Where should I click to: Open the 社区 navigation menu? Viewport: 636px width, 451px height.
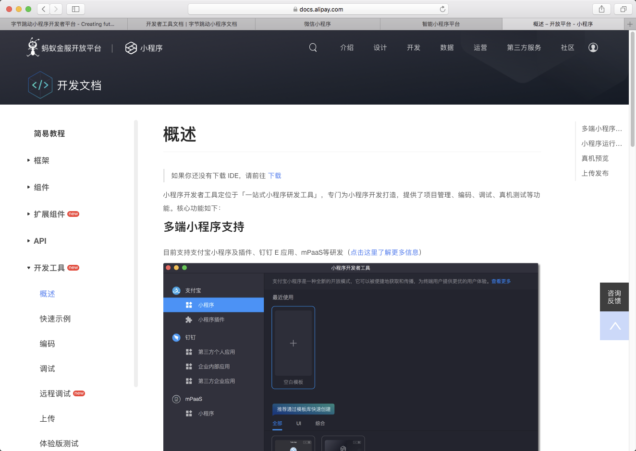(x=568, y=47)
